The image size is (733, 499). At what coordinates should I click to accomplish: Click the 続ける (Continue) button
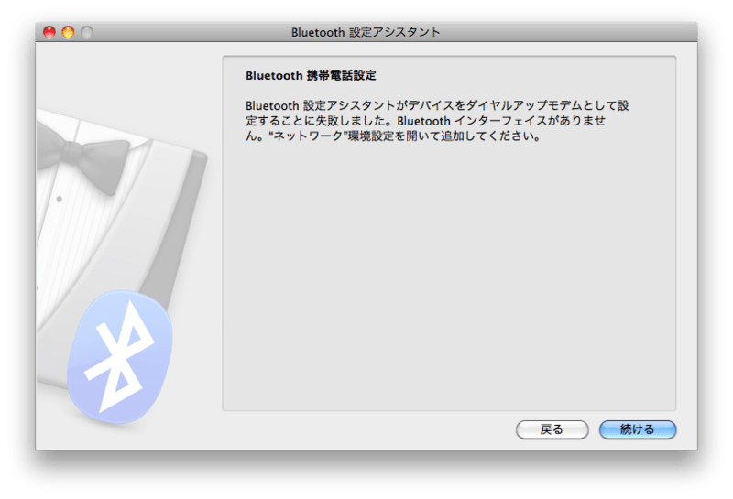point(637,428)
